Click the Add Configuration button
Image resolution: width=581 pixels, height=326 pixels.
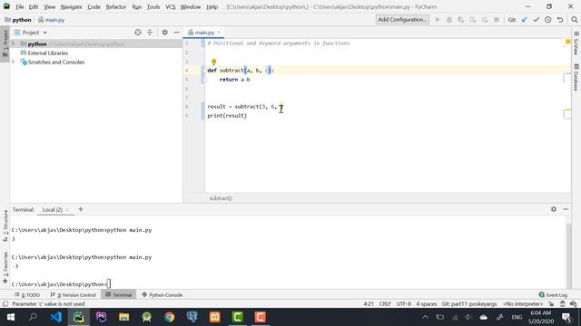pos(402,20)
